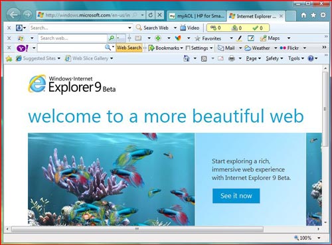This screenshot has width=332, height=245.
Task: Open Mail from the Yahoo toolbar
Action: (x=226, y=48)
